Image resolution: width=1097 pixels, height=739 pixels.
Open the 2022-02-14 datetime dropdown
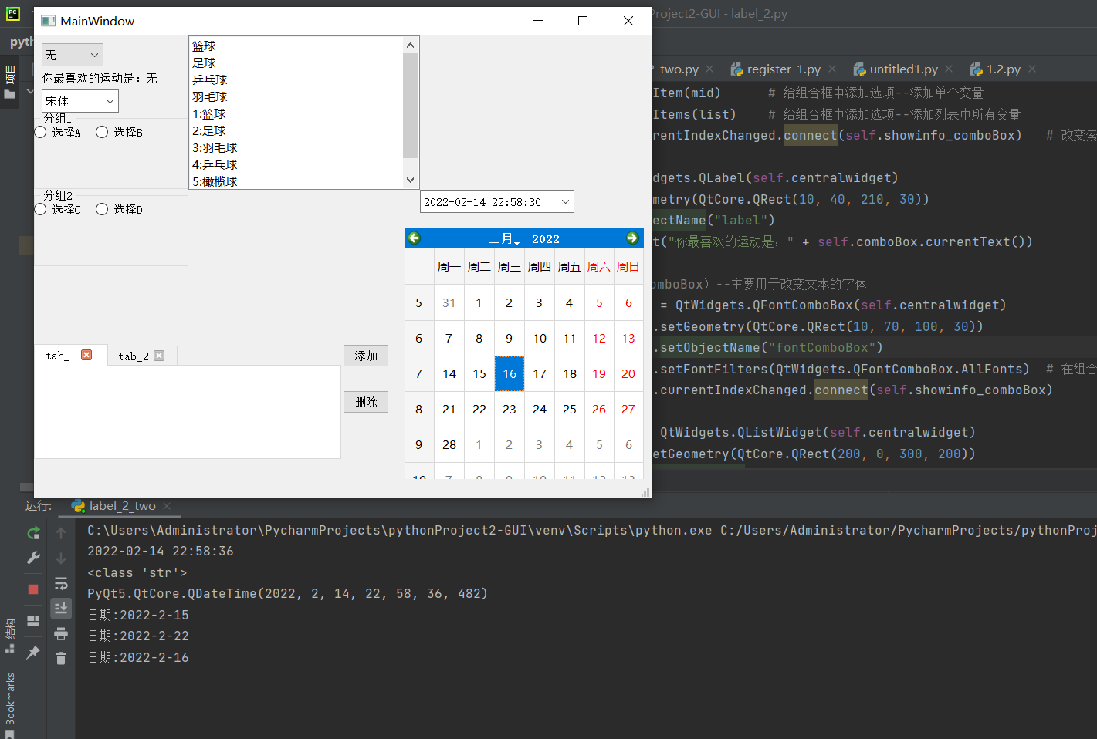[x=564, y=201]
